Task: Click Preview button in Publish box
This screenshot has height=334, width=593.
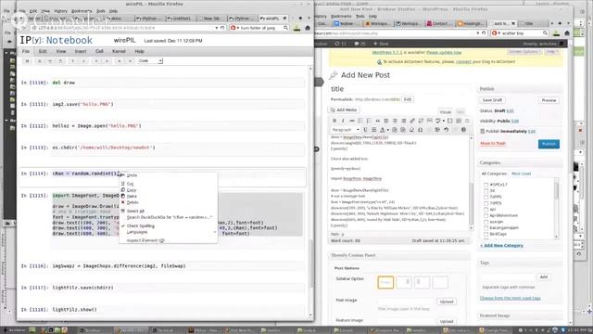Action: click(549, 100)
